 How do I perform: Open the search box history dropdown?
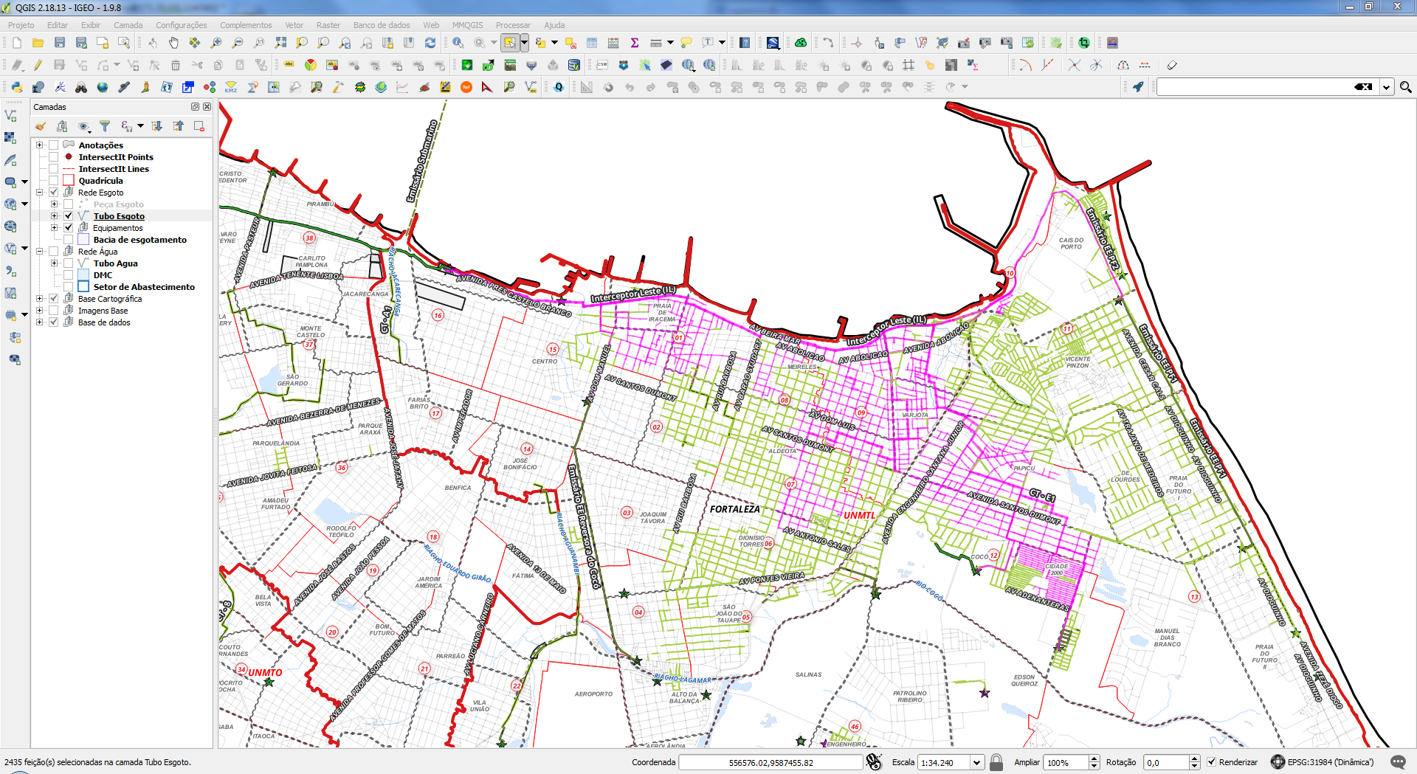click(1387, 87)
